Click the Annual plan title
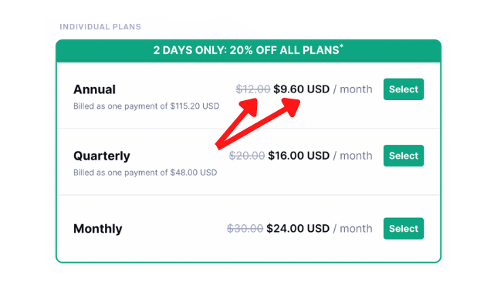Image resolution: width=504 pixels, height=292 pixels. (x=94, y=89)
